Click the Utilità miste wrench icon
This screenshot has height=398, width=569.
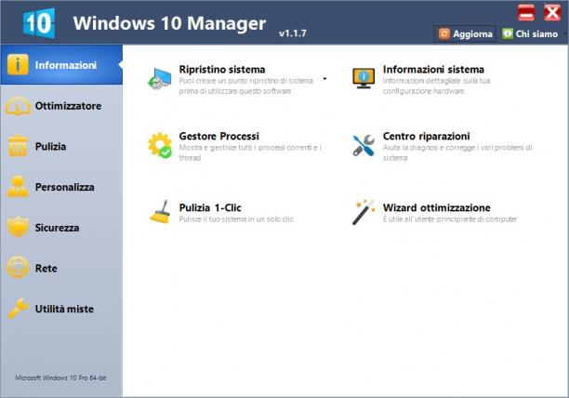(x=18, y=309)
